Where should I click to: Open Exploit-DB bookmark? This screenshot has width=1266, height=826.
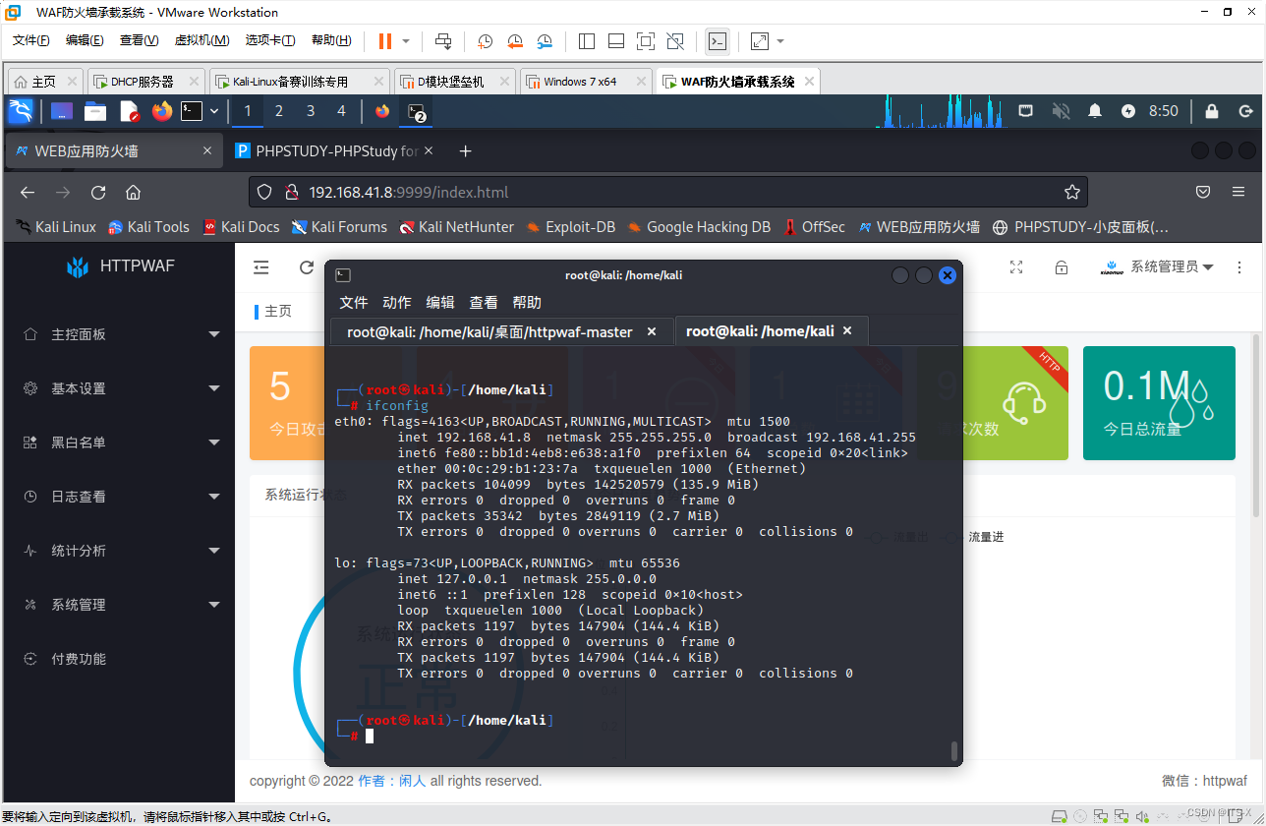pos(571,226)
